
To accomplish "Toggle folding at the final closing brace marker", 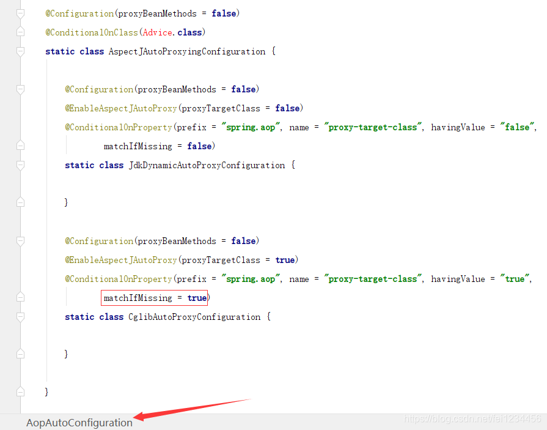I will pos(20,391).
